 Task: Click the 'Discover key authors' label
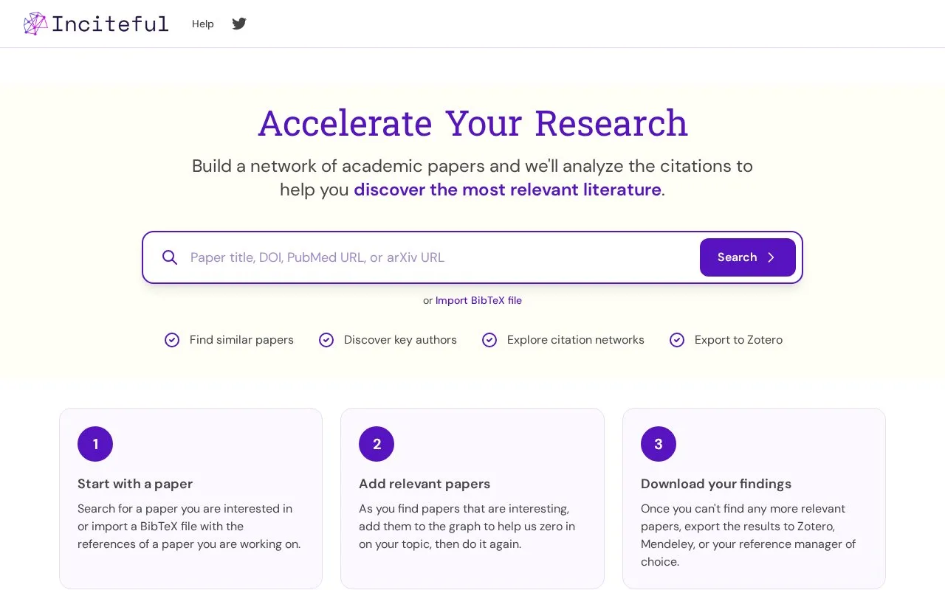tap(400, 340)
